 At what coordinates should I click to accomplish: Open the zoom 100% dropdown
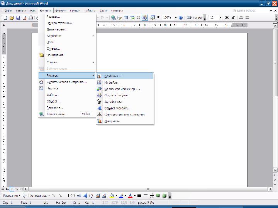pos(176,18)
